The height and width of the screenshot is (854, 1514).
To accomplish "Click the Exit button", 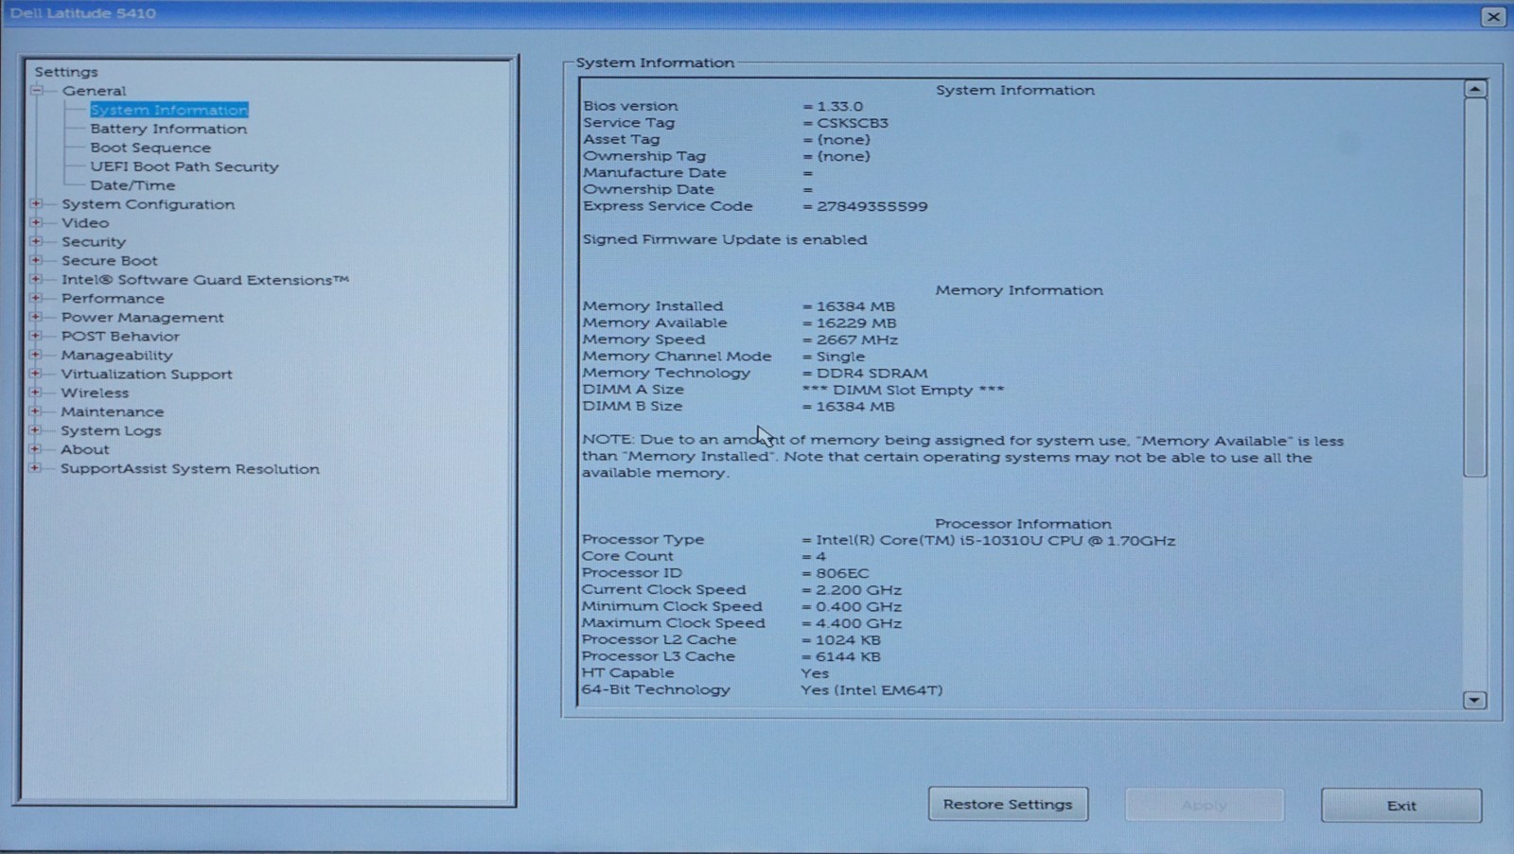I will pos(1401,806).
